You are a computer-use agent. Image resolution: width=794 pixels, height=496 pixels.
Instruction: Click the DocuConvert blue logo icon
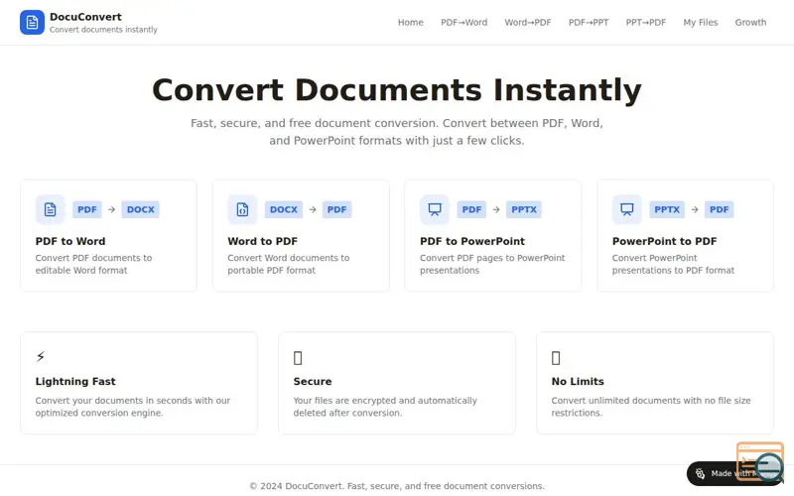(x=32, y=22)
